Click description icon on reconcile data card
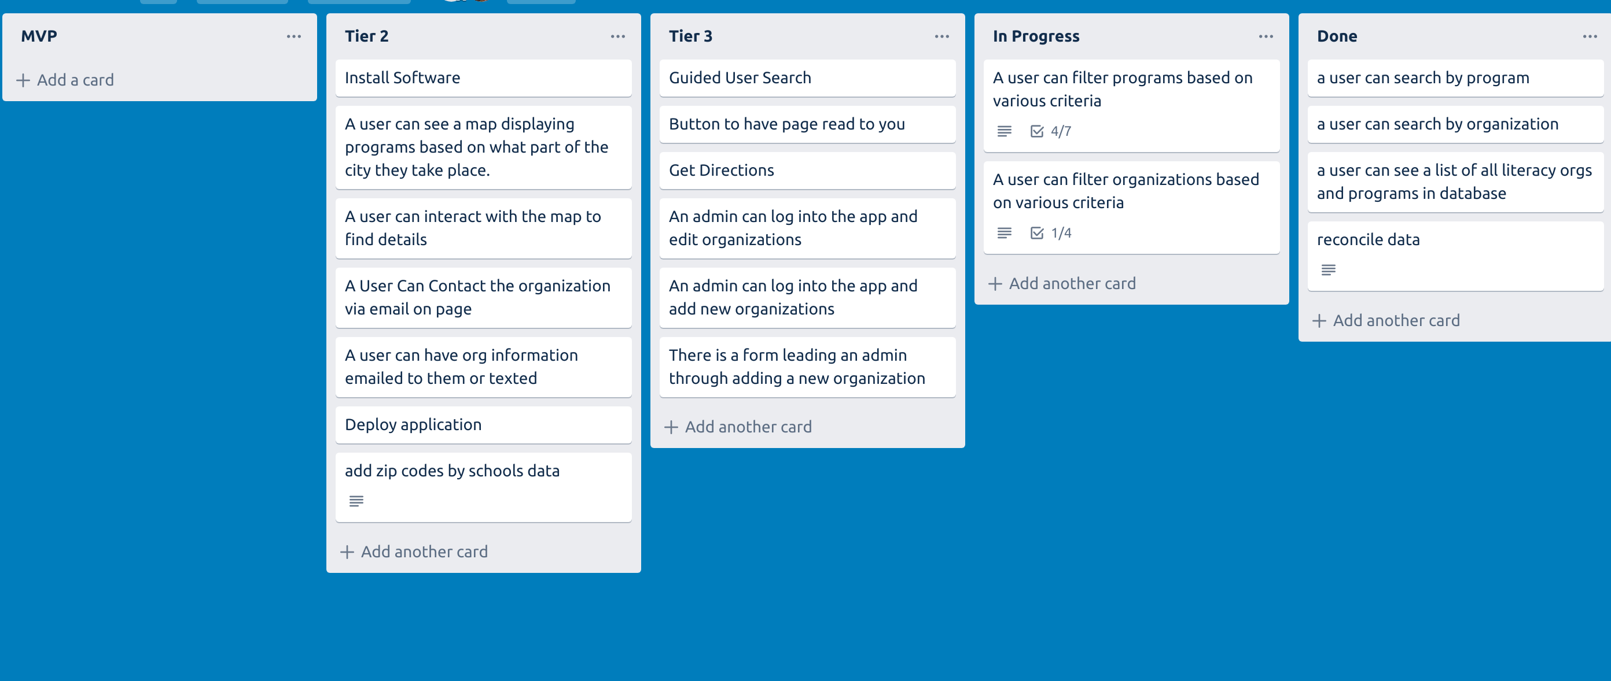The height and width of the screenshot is (681, 1611). click(x=1329, y=270)
